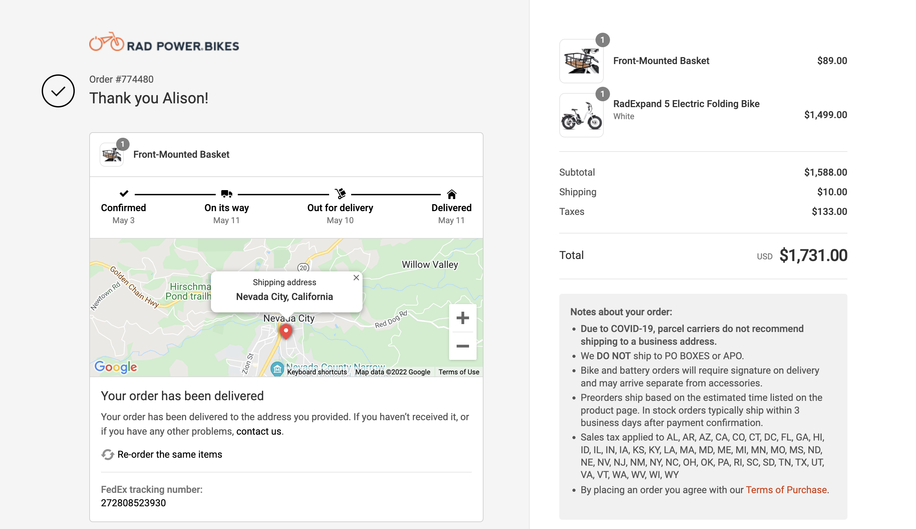Click the On its way truck icon
This screenshot has height=529, width=916.
pyautogui.click(x=226, y=194)
